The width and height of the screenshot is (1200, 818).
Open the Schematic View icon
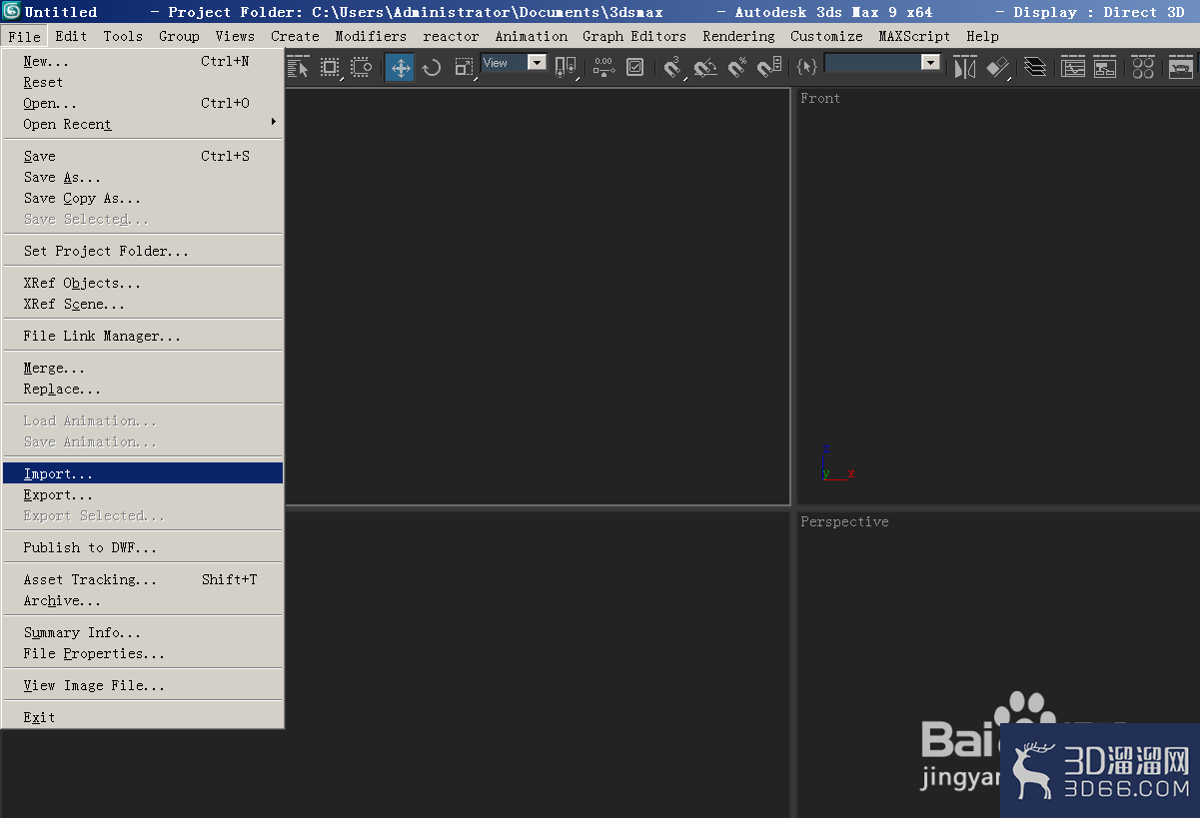click(x=1105, y=68)
